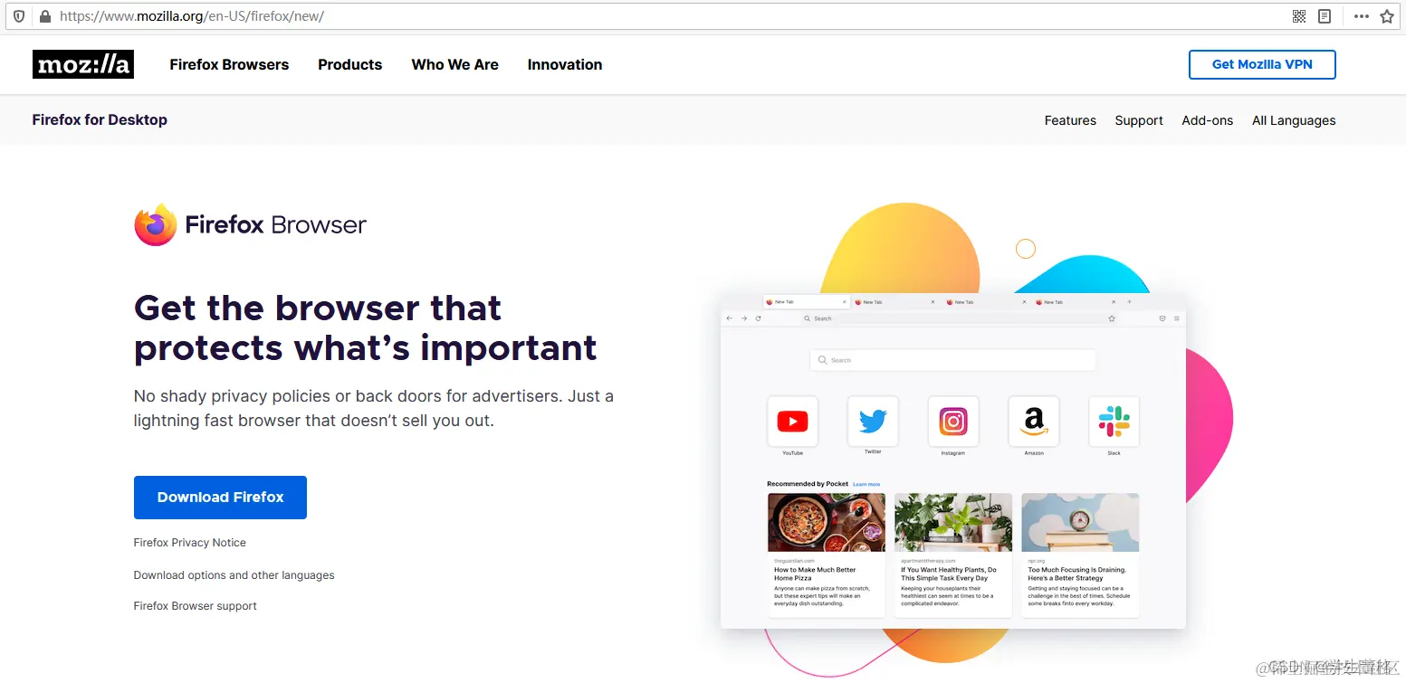Open the Features link
The width and height of the screenshot is (1406, 683).
[1070, 120]
